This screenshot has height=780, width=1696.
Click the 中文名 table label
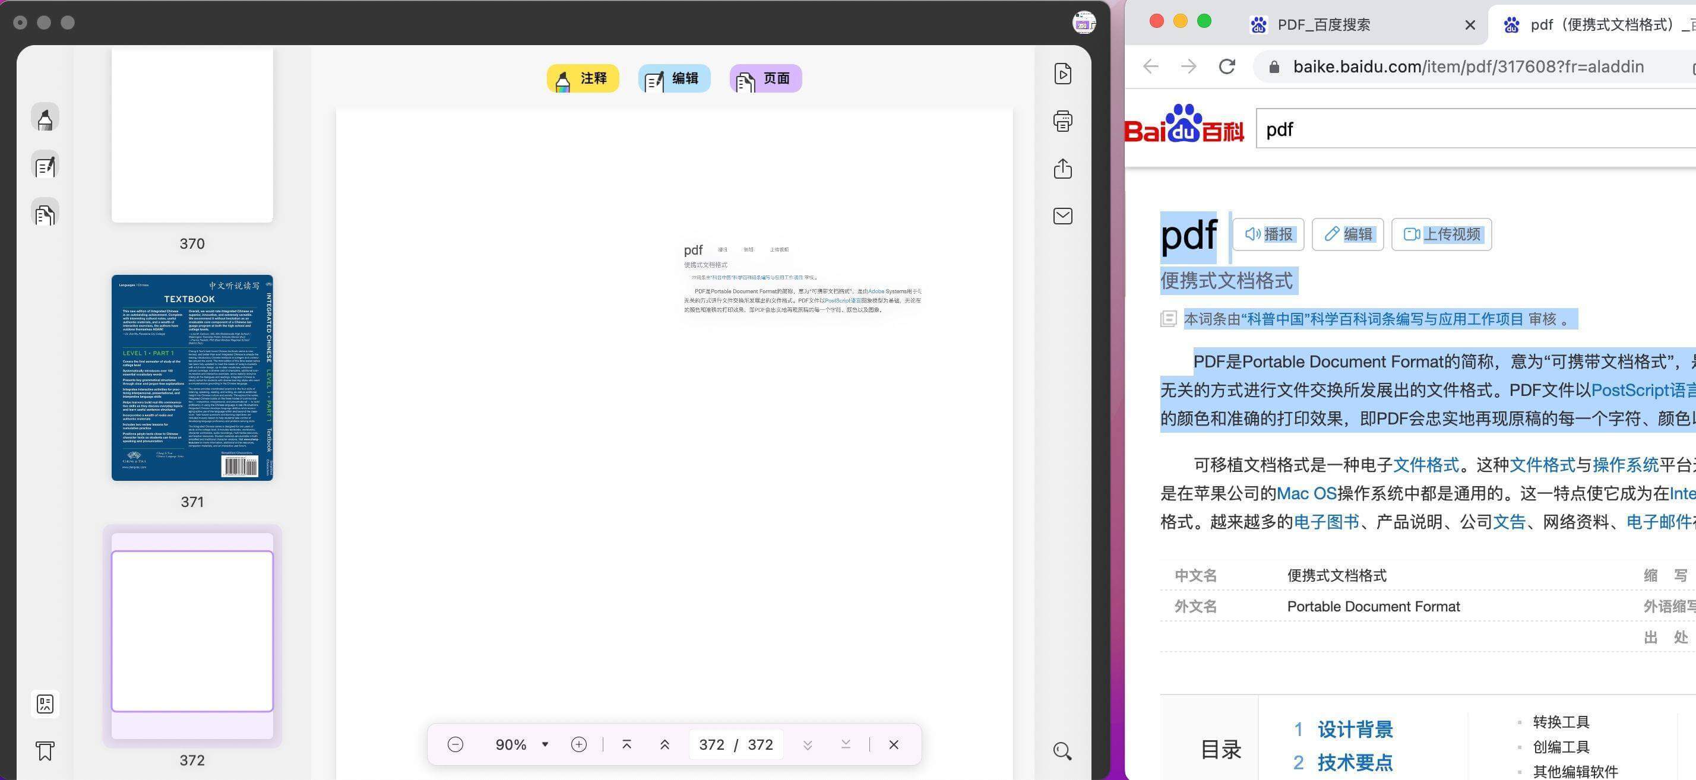point(1195,576)
